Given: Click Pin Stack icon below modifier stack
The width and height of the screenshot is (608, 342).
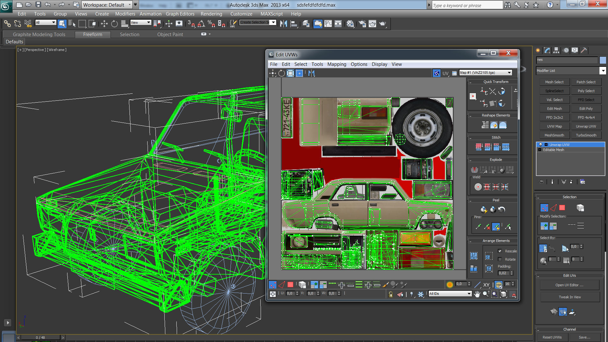Looking at the screenshot, I should click(x=541, y=182).
